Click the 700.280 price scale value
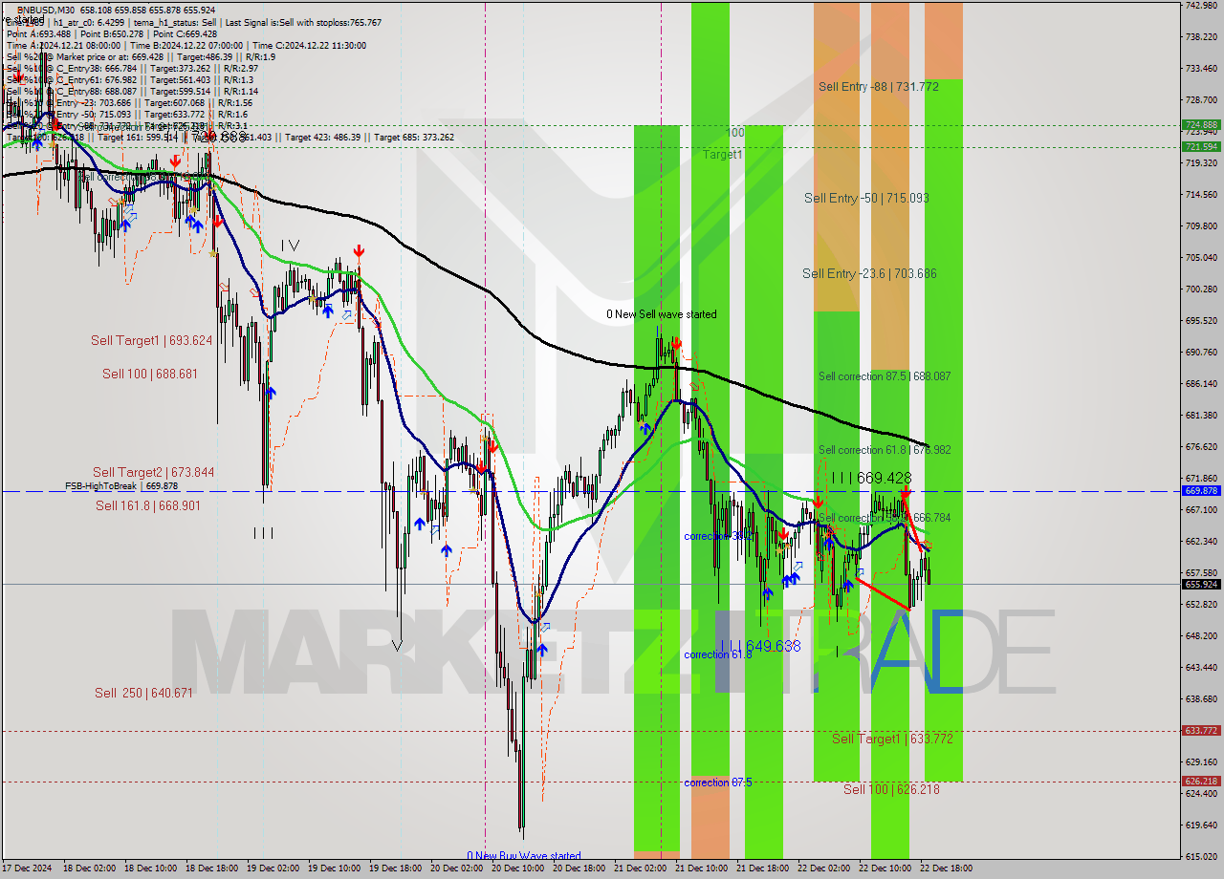The width and height of the screenshot is (1224, 879). click(1201, 289)
